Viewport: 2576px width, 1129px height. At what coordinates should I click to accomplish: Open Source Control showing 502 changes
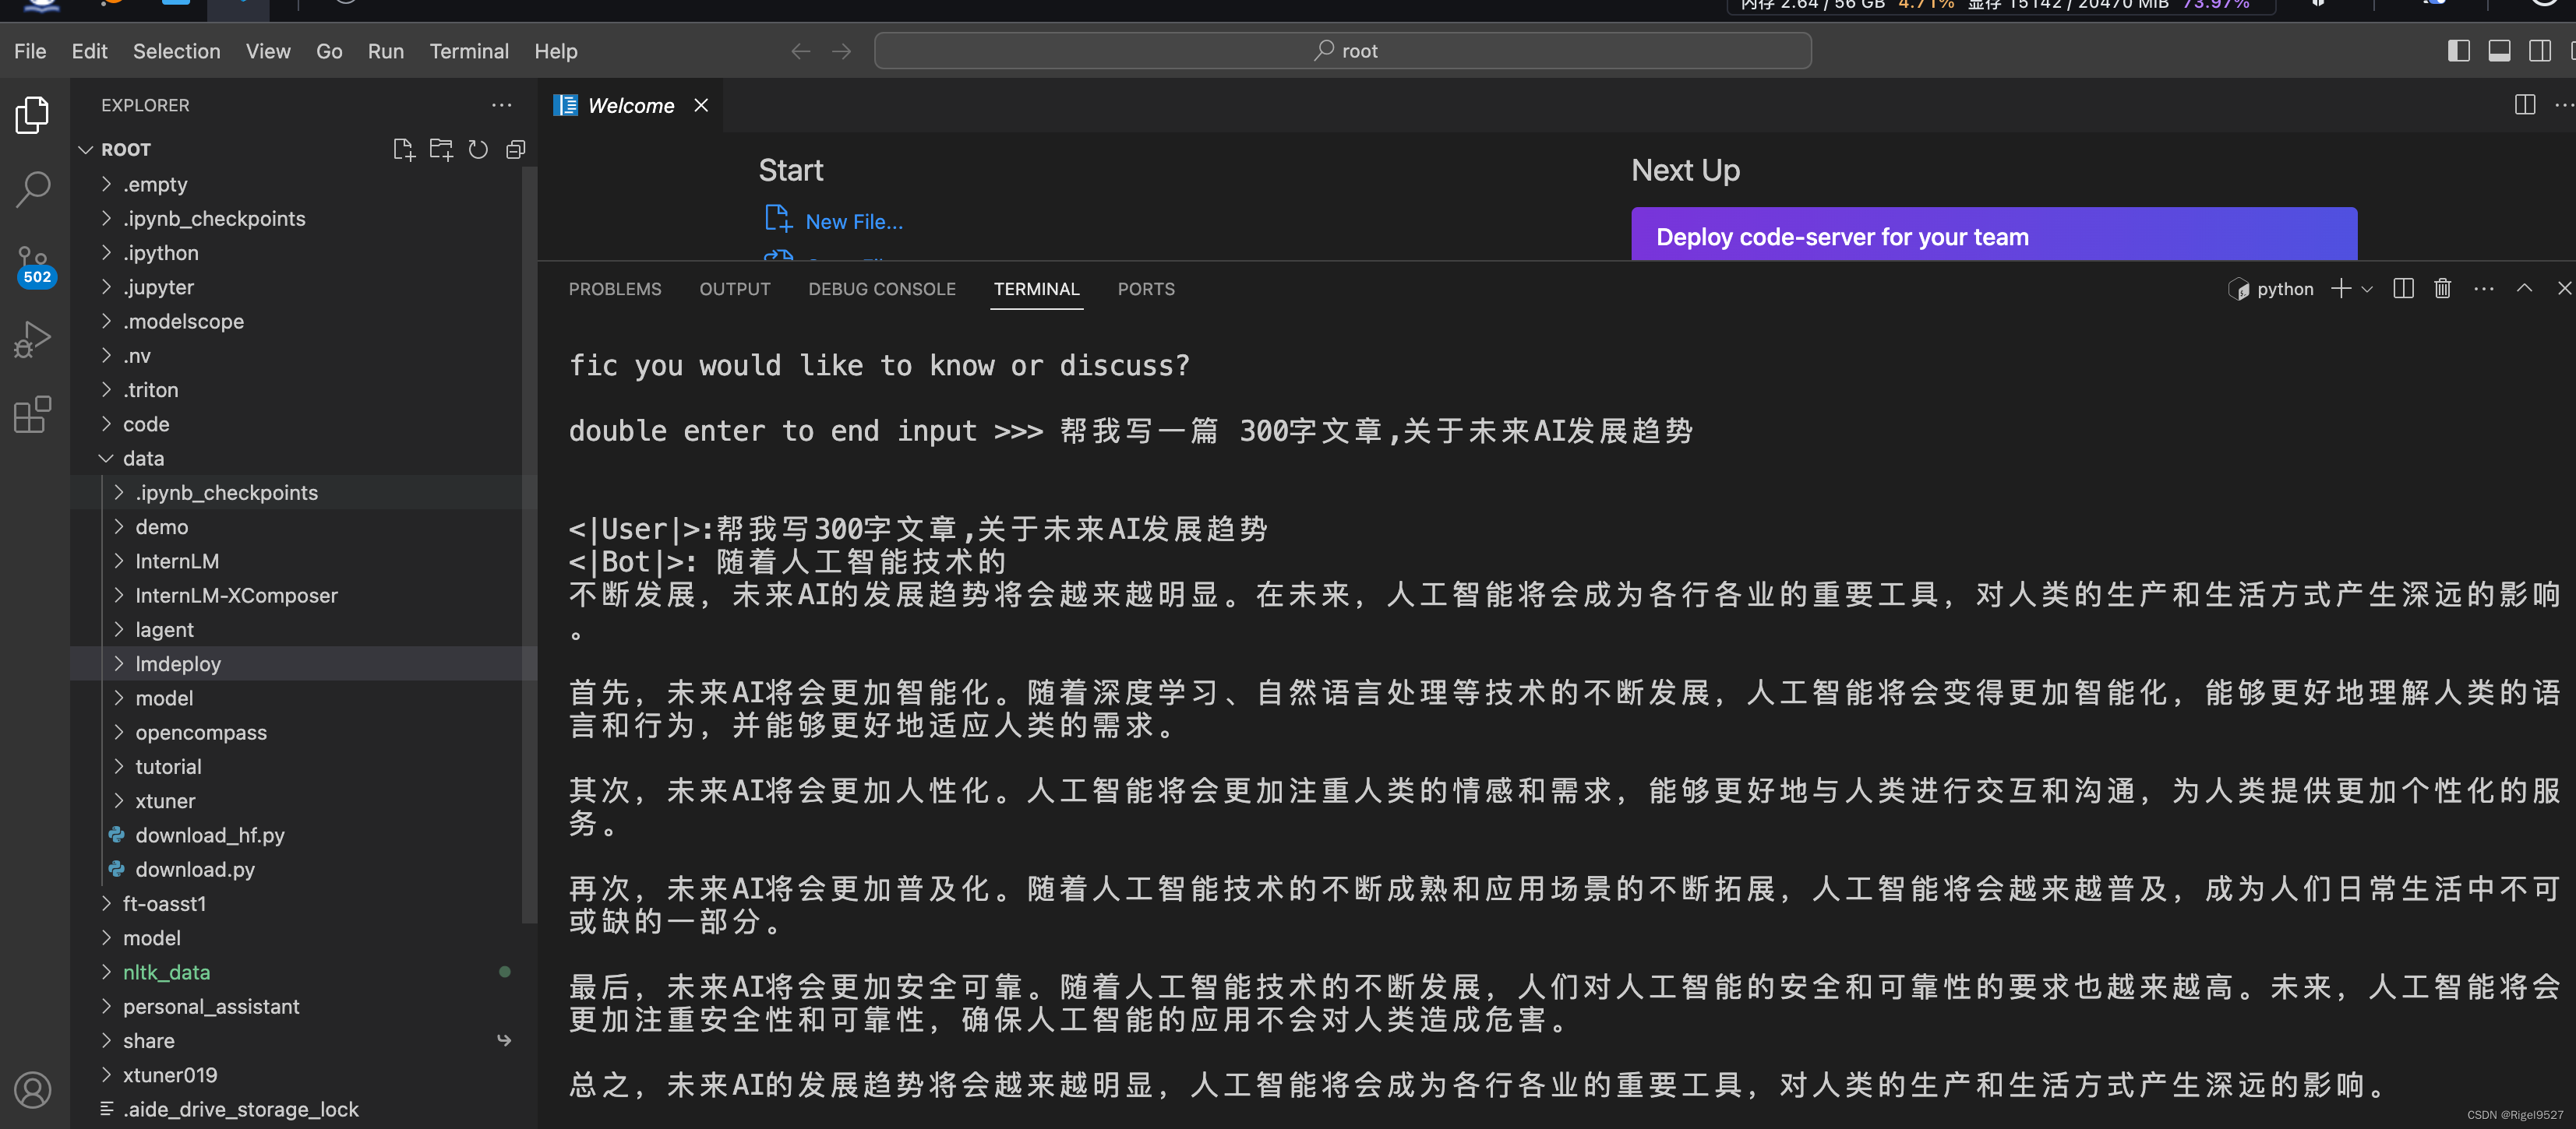click(x=33, y=262)
